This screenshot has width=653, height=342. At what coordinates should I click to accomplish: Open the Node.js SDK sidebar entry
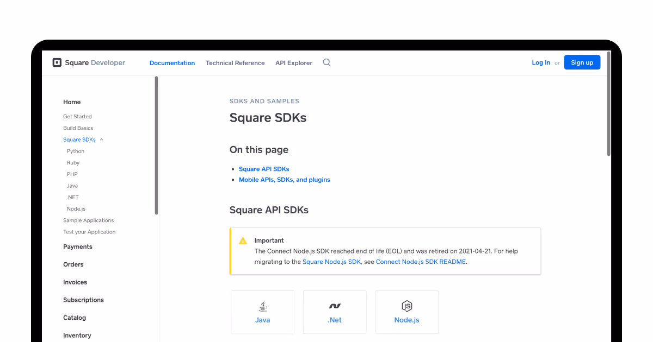click(x=76, y=209)
